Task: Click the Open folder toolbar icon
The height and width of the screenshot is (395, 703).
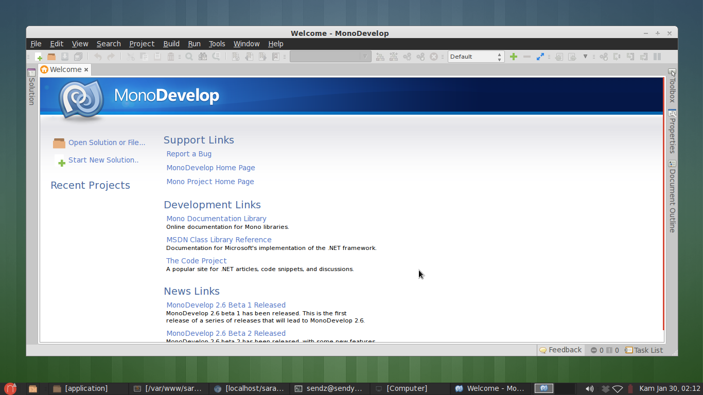Action: (51, 57)
